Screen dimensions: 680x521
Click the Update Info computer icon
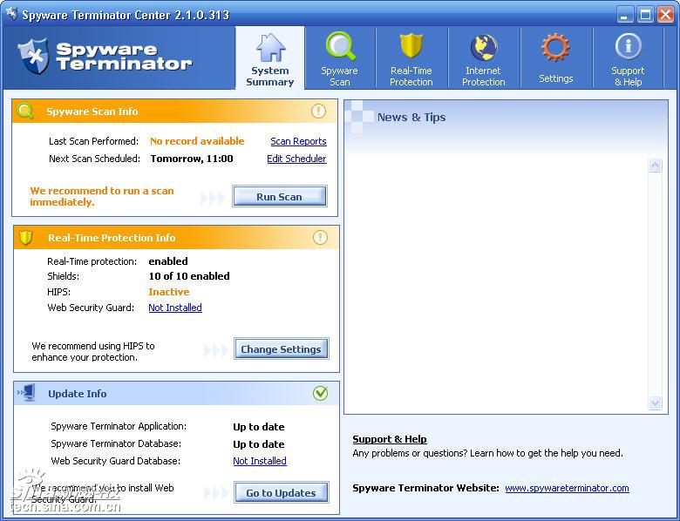click(26, 393)
